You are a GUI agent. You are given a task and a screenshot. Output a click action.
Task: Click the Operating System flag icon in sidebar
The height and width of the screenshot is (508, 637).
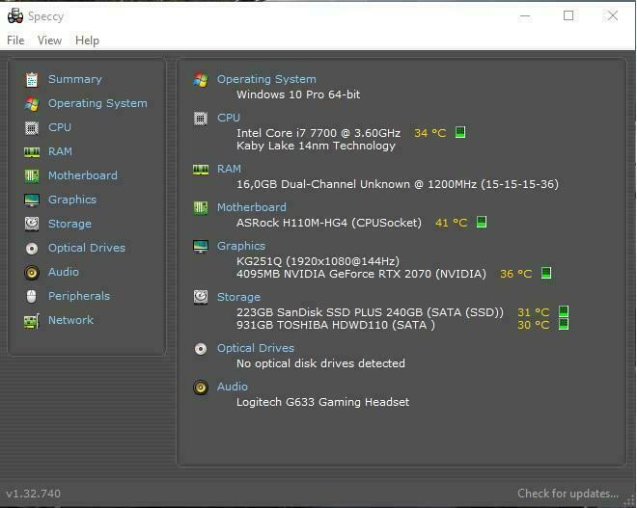tap(32, 104)
